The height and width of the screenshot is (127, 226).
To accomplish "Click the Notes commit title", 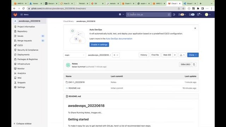I will click(x=75, y=64).
